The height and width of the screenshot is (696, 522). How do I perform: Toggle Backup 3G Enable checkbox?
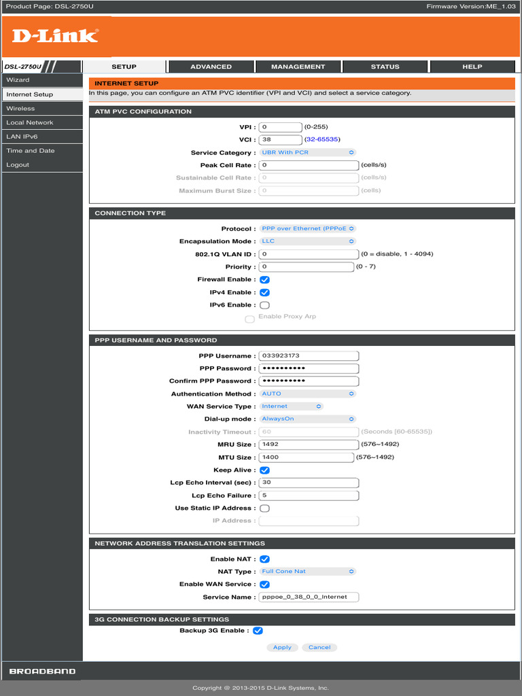[258, 631]
